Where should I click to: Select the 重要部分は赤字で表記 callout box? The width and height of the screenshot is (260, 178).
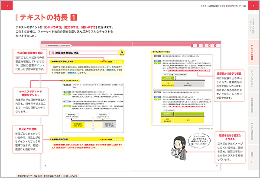click(229, 86)
